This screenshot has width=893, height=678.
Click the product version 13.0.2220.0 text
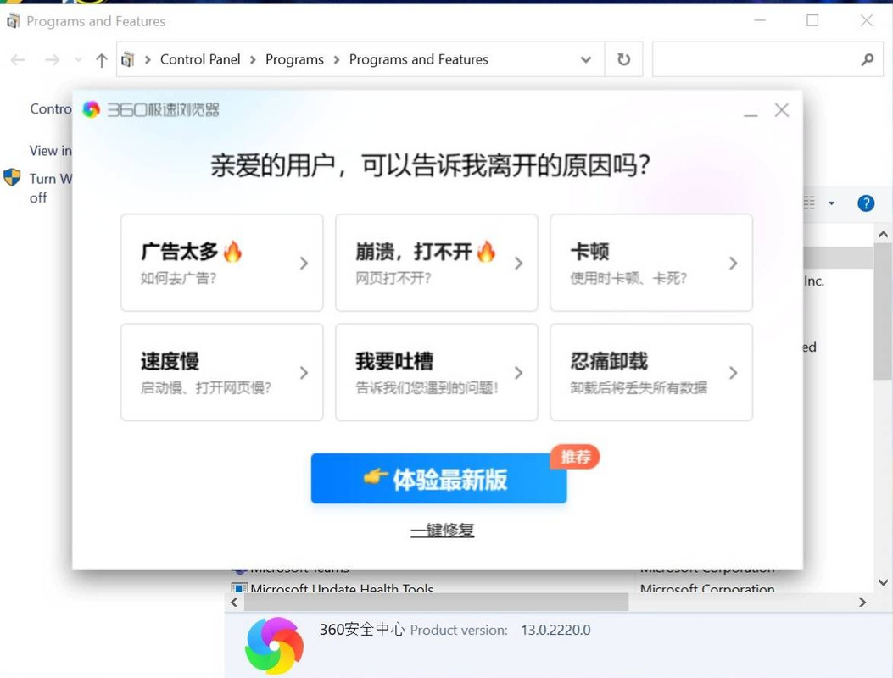555,630
